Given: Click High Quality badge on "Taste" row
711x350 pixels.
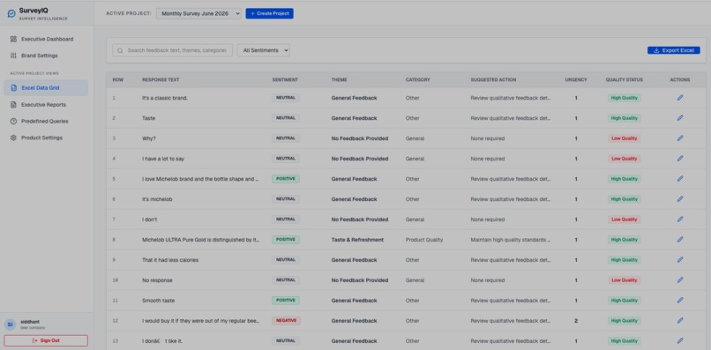Looking at the screenshot, I should pos(624,118).
